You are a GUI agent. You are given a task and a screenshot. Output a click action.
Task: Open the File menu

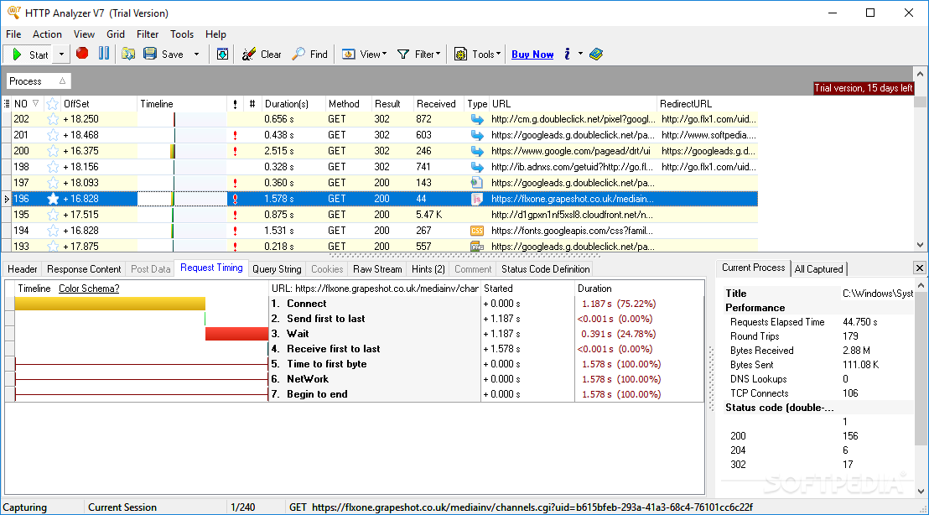coord(13,34)
